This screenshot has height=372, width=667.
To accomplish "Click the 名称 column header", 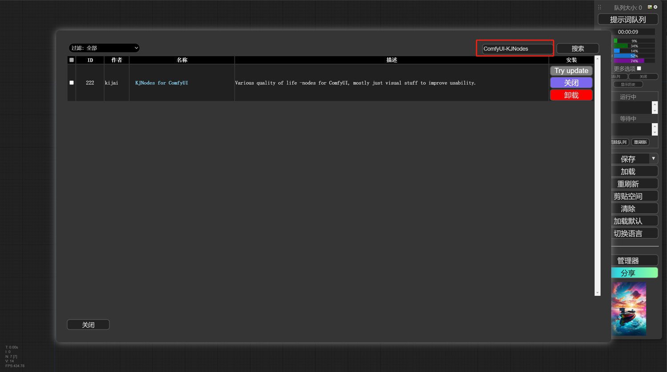I will [x=182, y=60].
